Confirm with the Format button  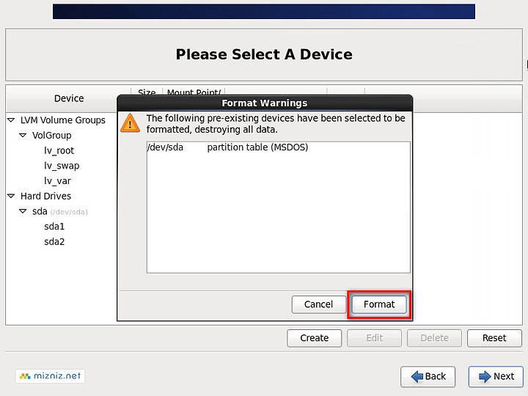[x=379, y=304]
